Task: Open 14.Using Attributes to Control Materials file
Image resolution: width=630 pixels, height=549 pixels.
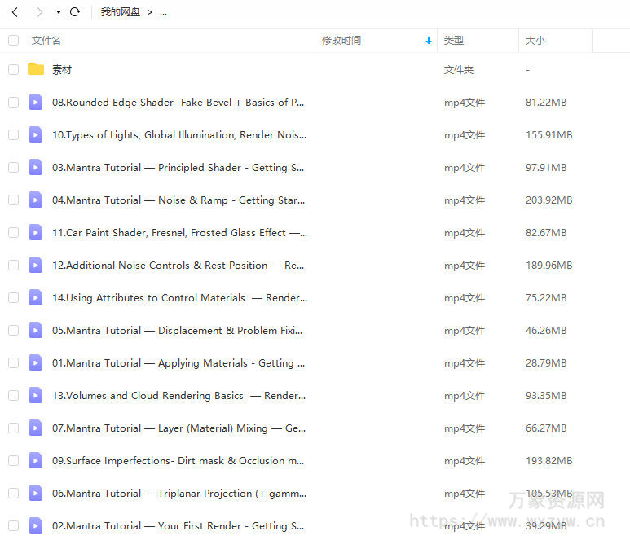Action: pos(179,297)
